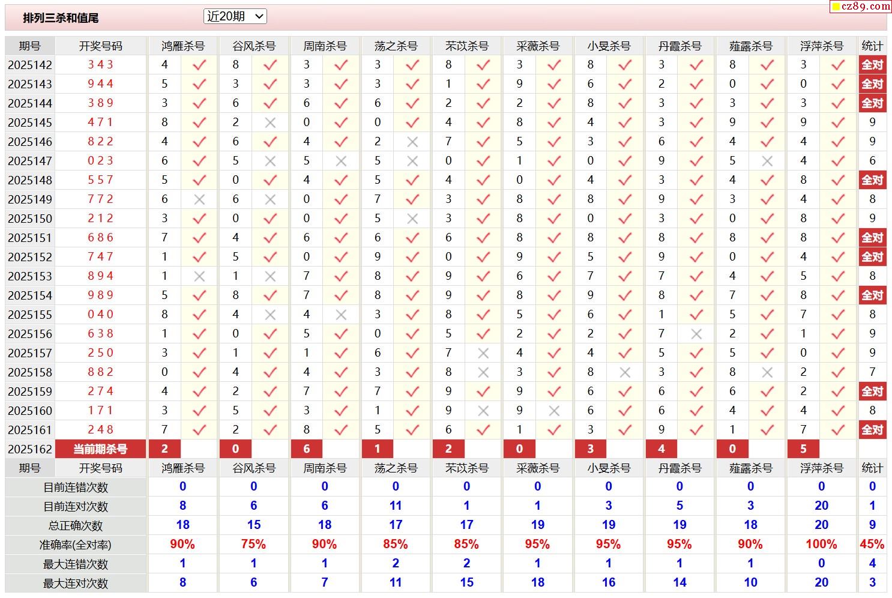892x598 pixels.
Task: Click period number 2025150
Action: [30, 219]
